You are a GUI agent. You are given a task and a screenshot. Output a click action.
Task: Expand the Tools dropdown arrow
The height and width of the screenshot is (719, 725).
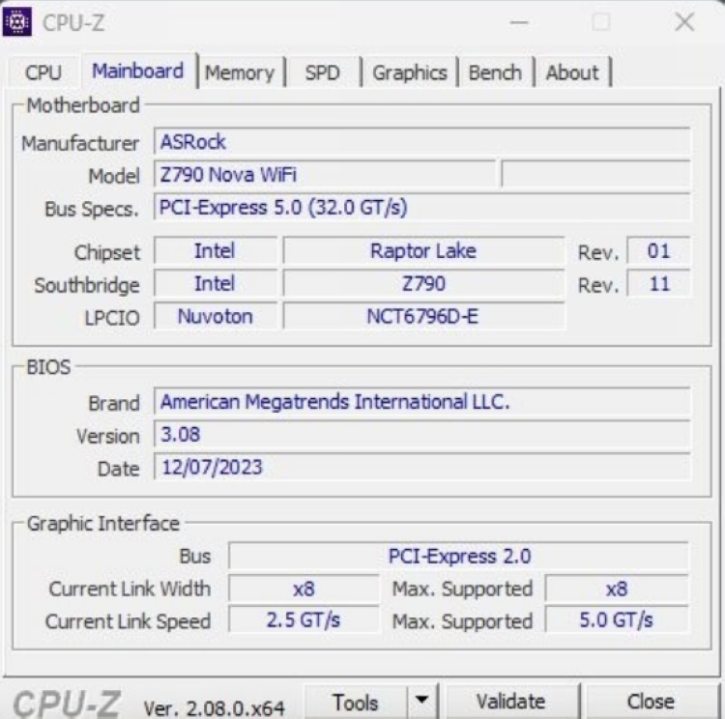(421, 700)
